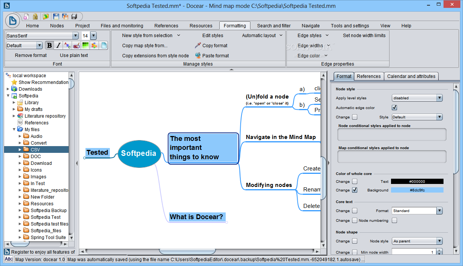Image resolution: width=463 pixels, height=266 pixels.
Task: Check the Change box for Node style shape
Action: 355,241
